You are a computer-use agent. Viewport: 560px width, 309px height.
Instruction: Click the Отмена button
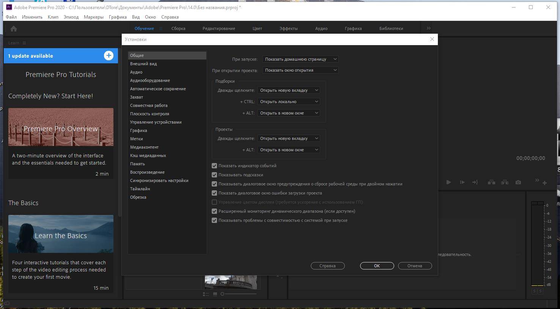point(415,266)
